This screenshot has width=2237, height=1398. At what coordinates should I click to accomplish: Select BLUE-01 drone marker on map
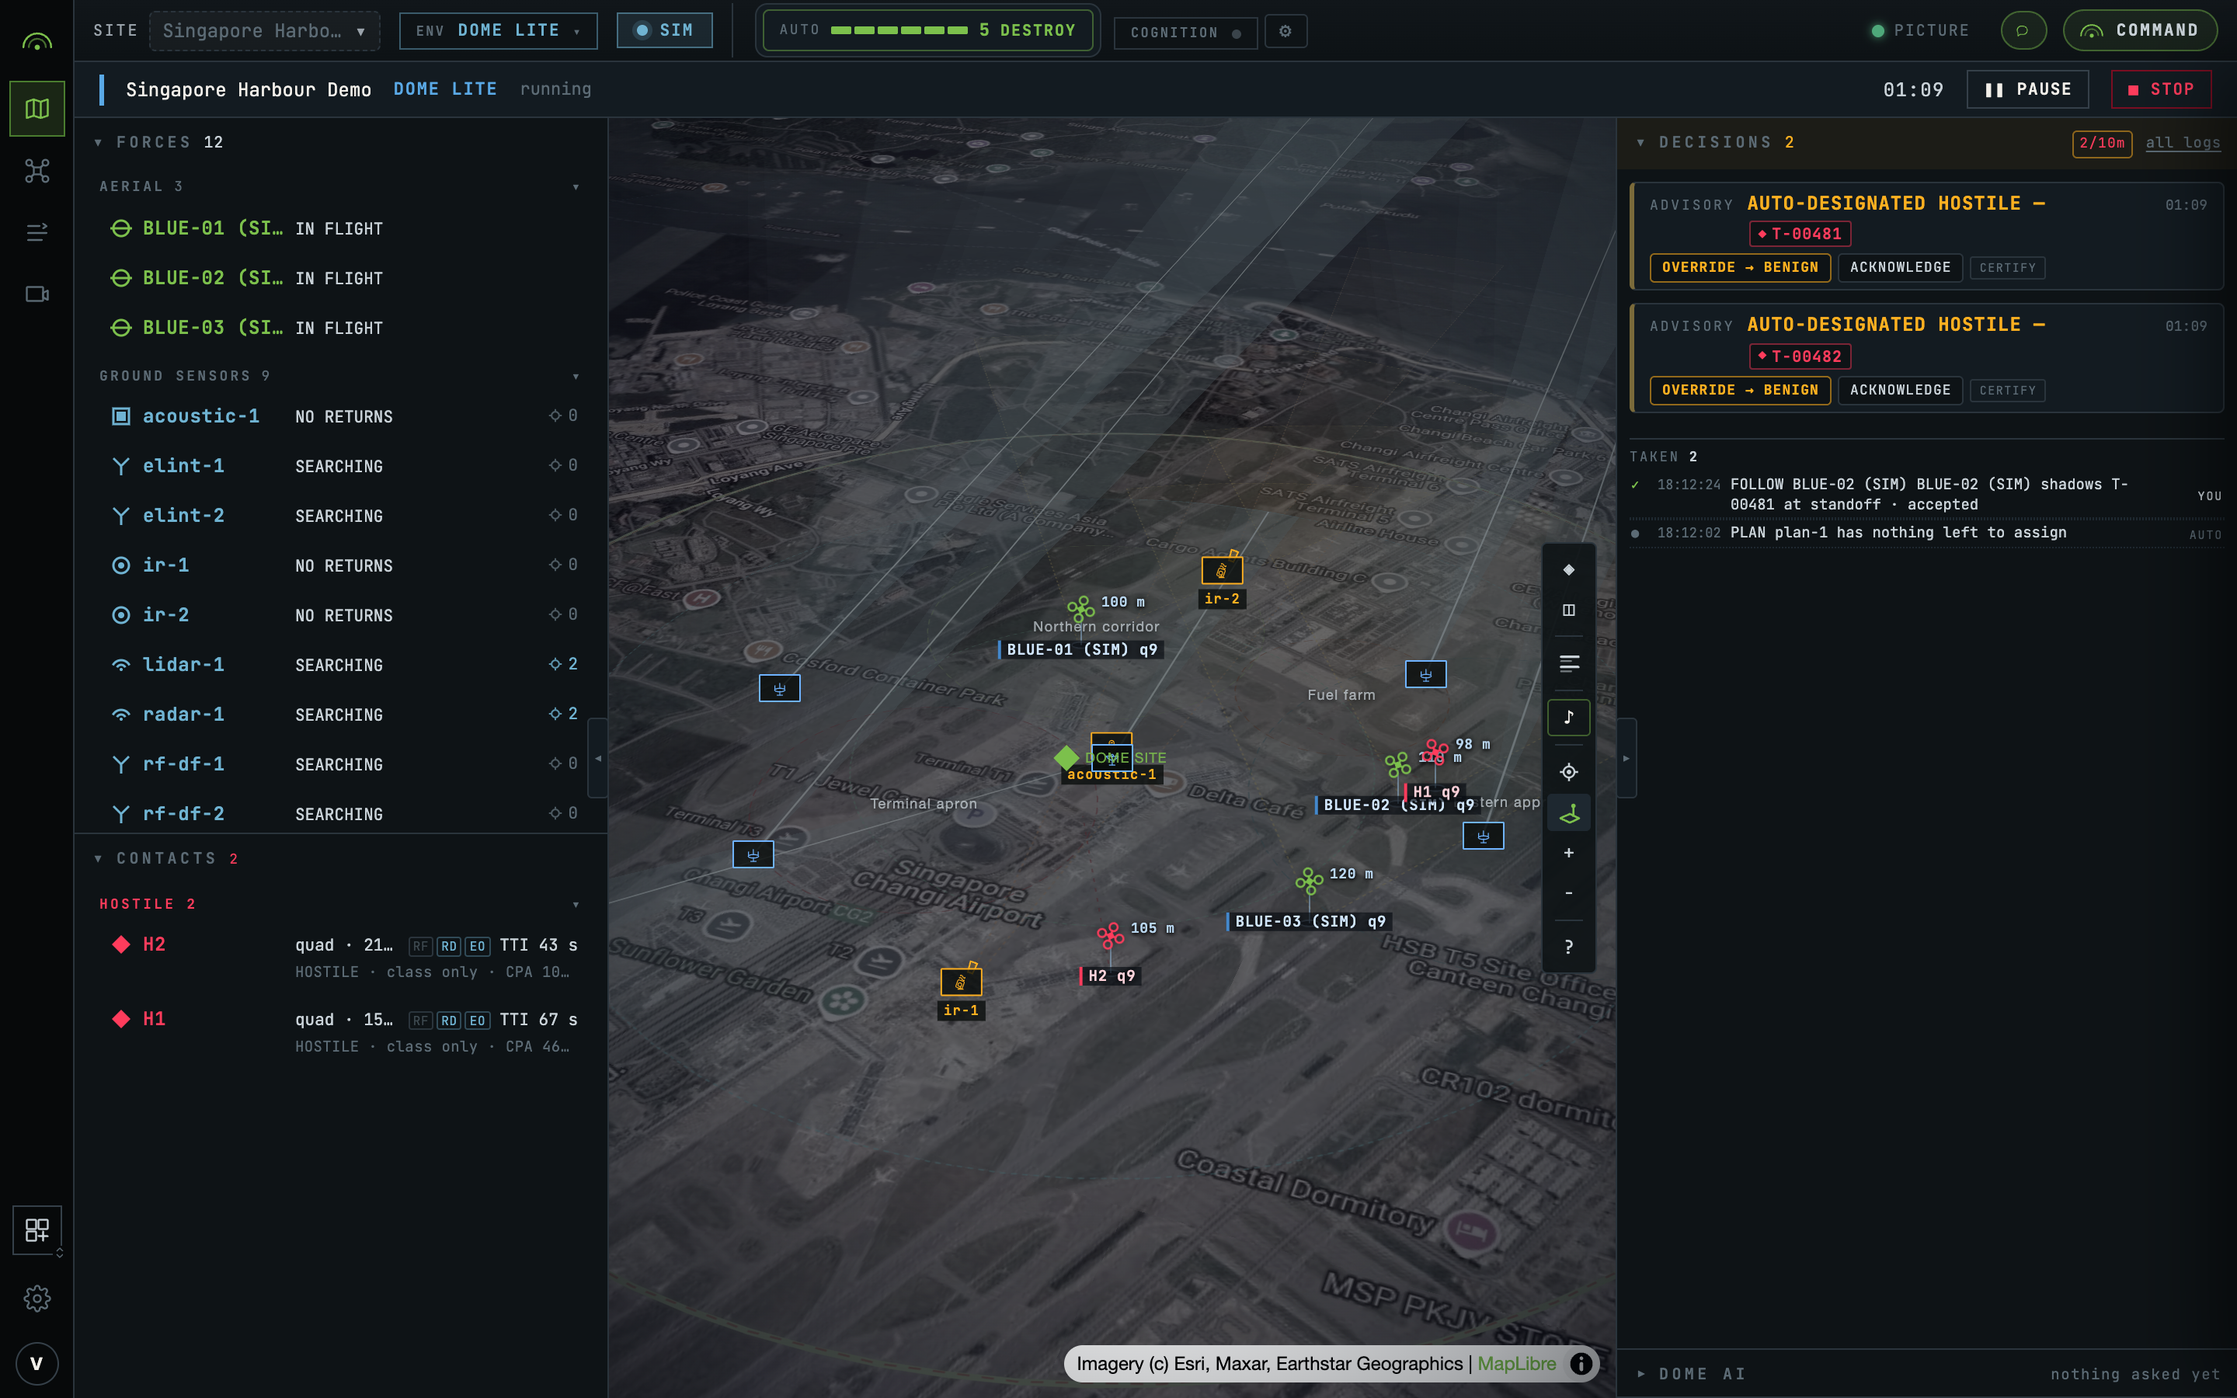tap(1080, 608)
